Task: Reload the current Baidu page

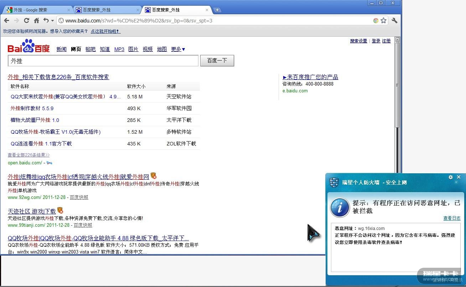Action: click(x=26, y=21)
